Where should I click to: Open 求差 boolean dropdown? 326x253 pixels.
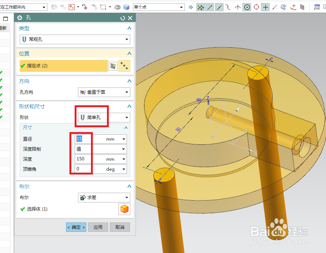pyautogui.click(x=104, y=197)
